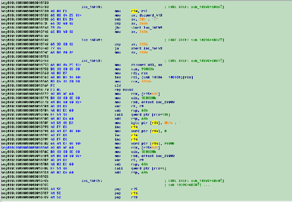292x202 pixels.
Task: Click the 10C4h value loaded into ecx
Action: pyautogui.click(x=147, y=81)
